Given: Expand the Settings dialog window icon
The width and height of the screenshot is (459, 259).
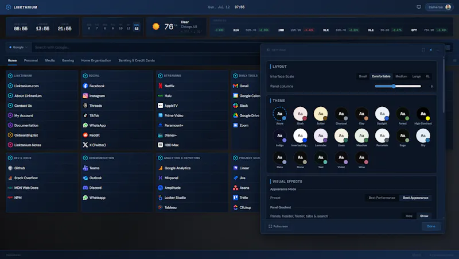Looking at the screenshot, I should (423, 50).
